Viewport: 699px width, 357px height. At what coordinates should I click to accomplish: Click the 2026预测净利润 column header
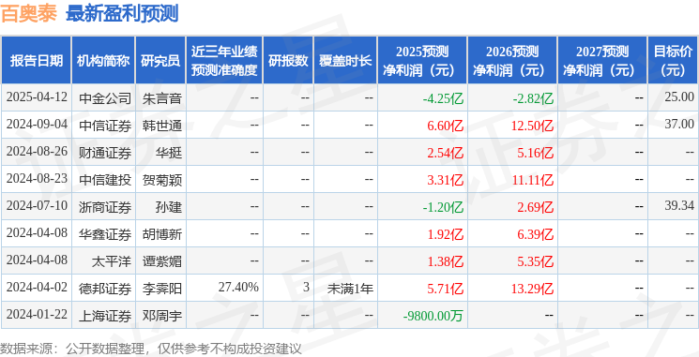512,61
